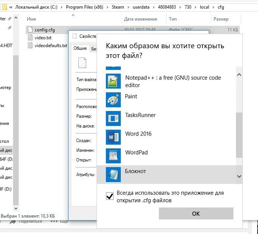The width and height of the screenshot is (258, 234).
Task: Sort by Тип column header
Action: (x=173, y=19)
